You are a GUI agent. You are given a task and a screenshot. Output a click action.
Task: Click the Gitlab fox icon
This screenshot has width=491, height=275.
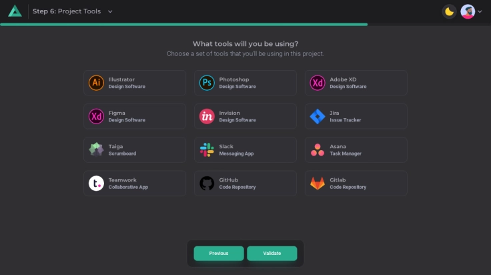pyautogui.click(x=318, y=183)
